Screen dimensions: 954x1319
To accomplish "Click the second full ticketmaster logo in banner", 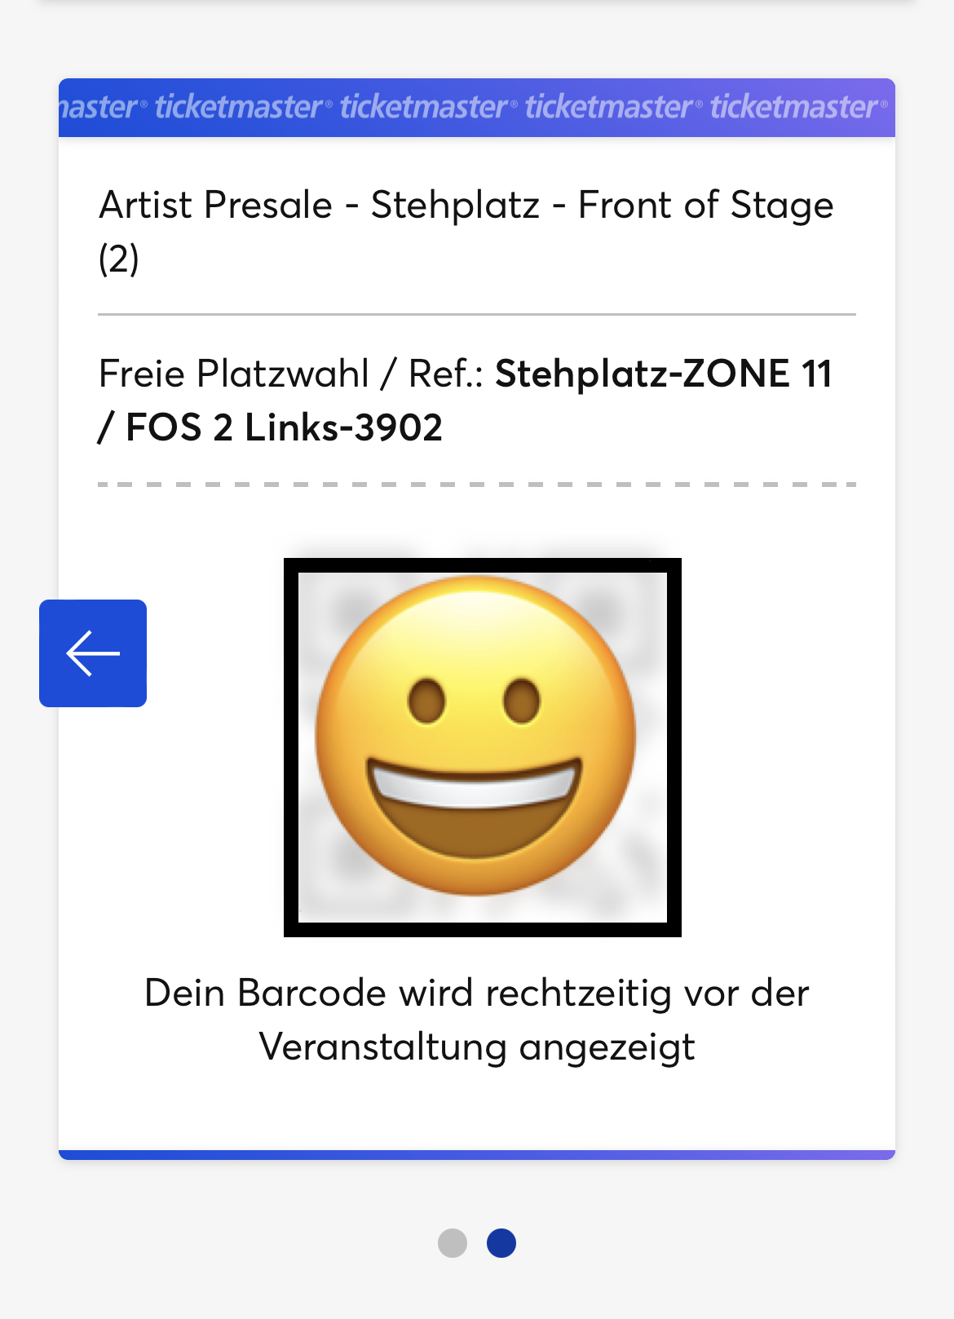I will coord(429,107).
